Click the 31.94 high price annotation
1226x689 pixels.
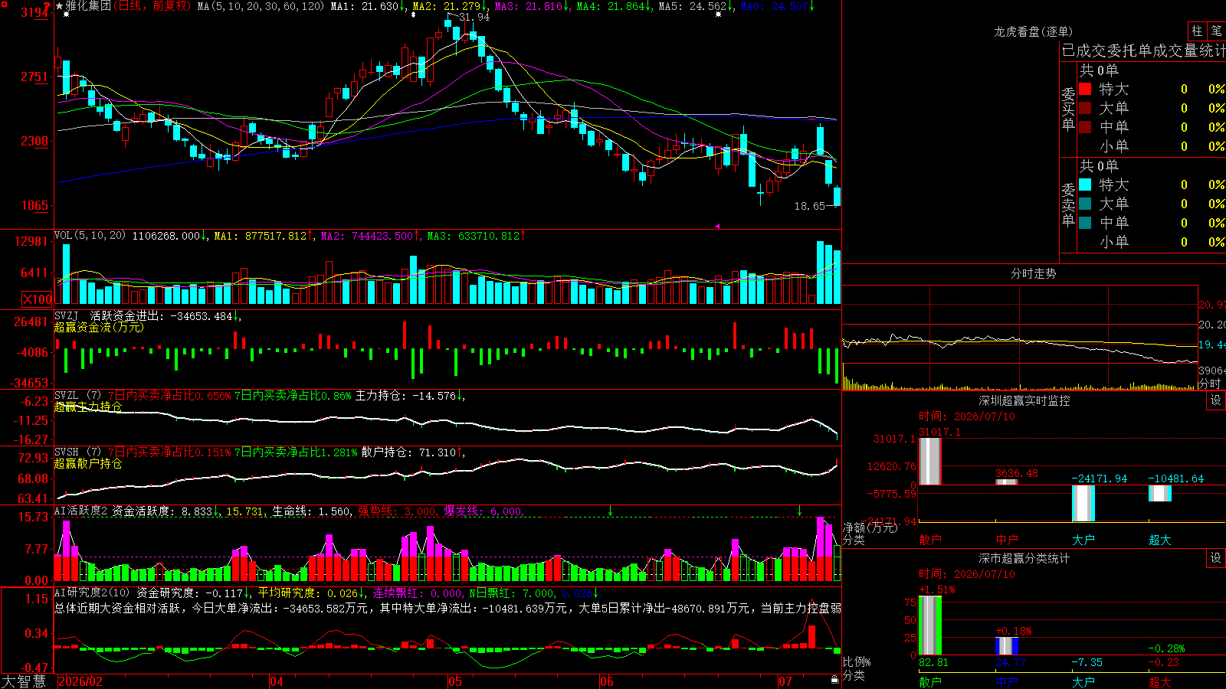pyautogui.click(x=474, y=17)
